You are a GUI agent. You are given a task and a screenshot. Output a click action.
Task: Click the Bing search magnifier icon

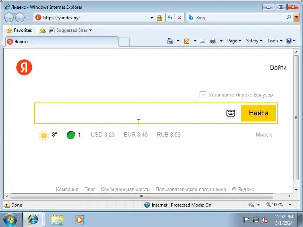289,17
